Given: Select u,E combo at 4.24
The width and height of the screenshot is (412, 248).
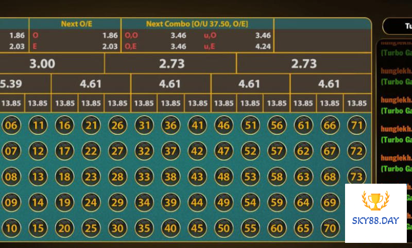Looking at the screenshot, I should click(237, 46).
